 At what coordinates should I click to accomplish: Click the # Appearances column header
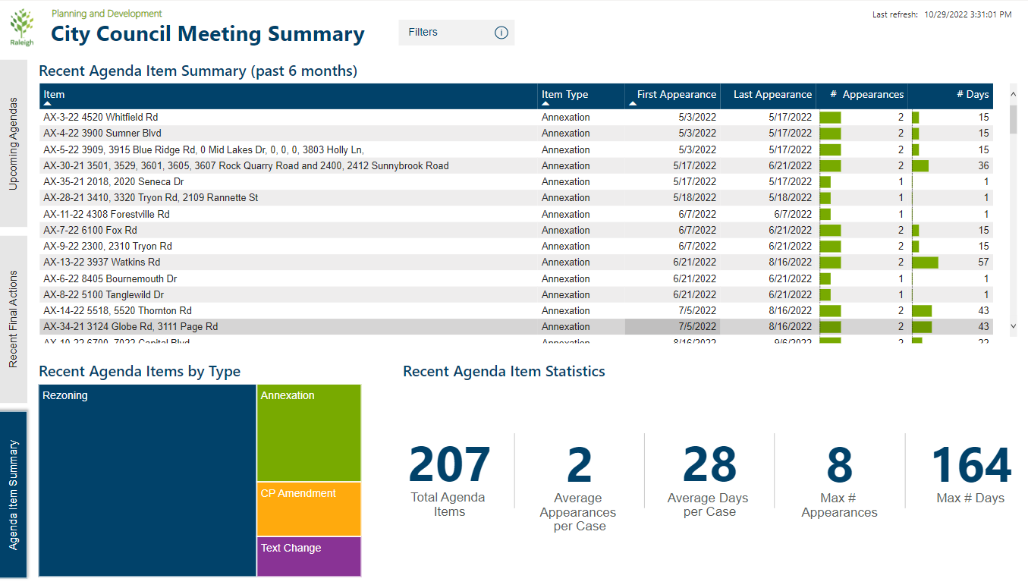[869, 94]
